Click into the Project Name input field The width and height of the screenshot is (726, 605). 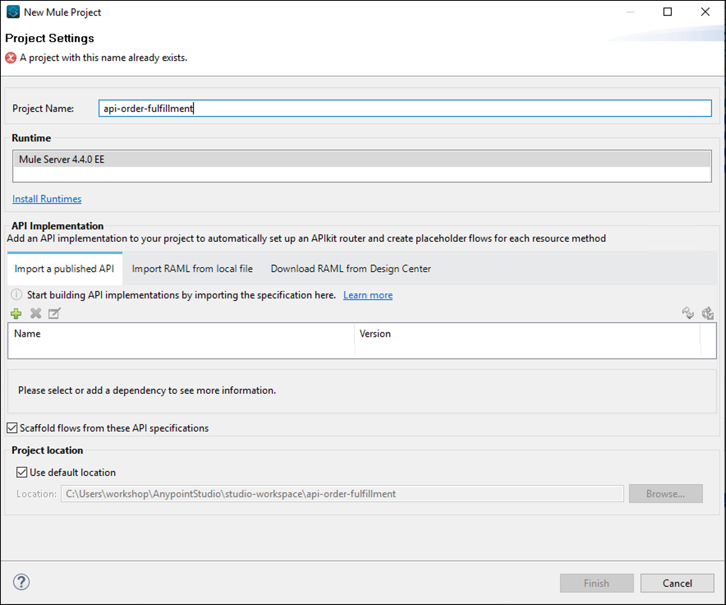point(405,108)
